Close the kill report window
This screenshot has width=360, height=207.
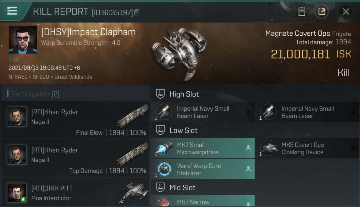coord(346,12)
